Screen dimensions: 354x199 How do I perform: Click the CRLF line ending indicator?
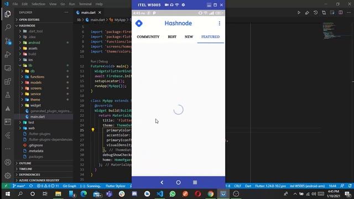237,186
